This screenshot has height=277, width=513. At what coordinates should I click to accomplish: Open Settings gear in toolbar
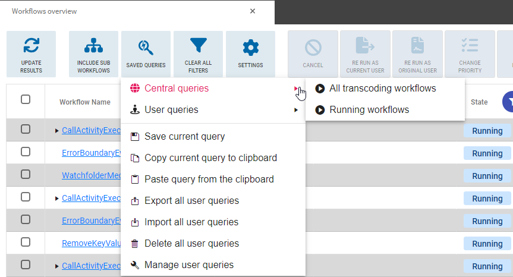click(250, 47)
